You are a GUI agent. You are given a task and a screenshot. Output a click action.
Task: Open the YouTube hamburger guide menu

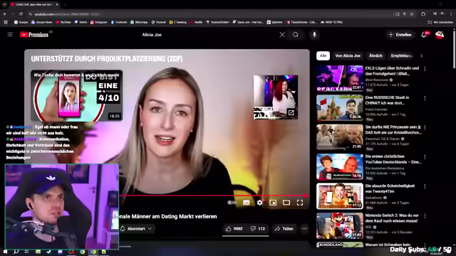pyautogui.click(x=10, y=35)
